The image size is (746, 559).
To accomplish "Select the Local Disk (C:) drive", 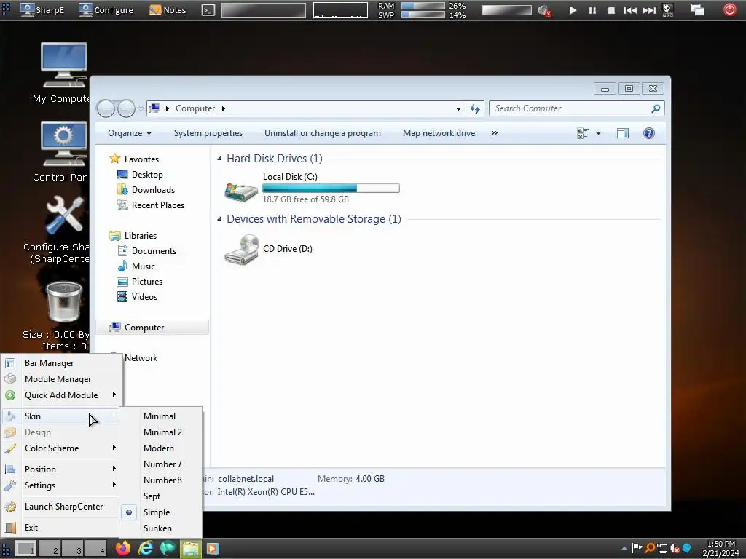I will (312, 188).
